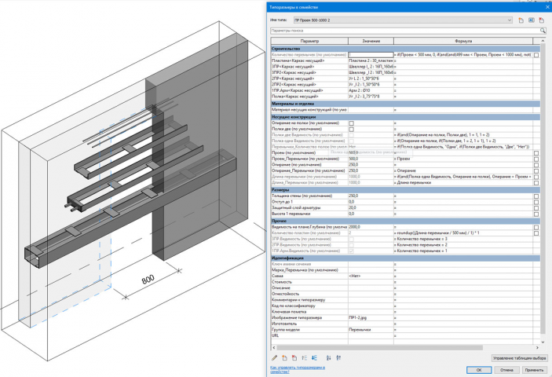Open the Имя типа dropdown list

(509, 20)
